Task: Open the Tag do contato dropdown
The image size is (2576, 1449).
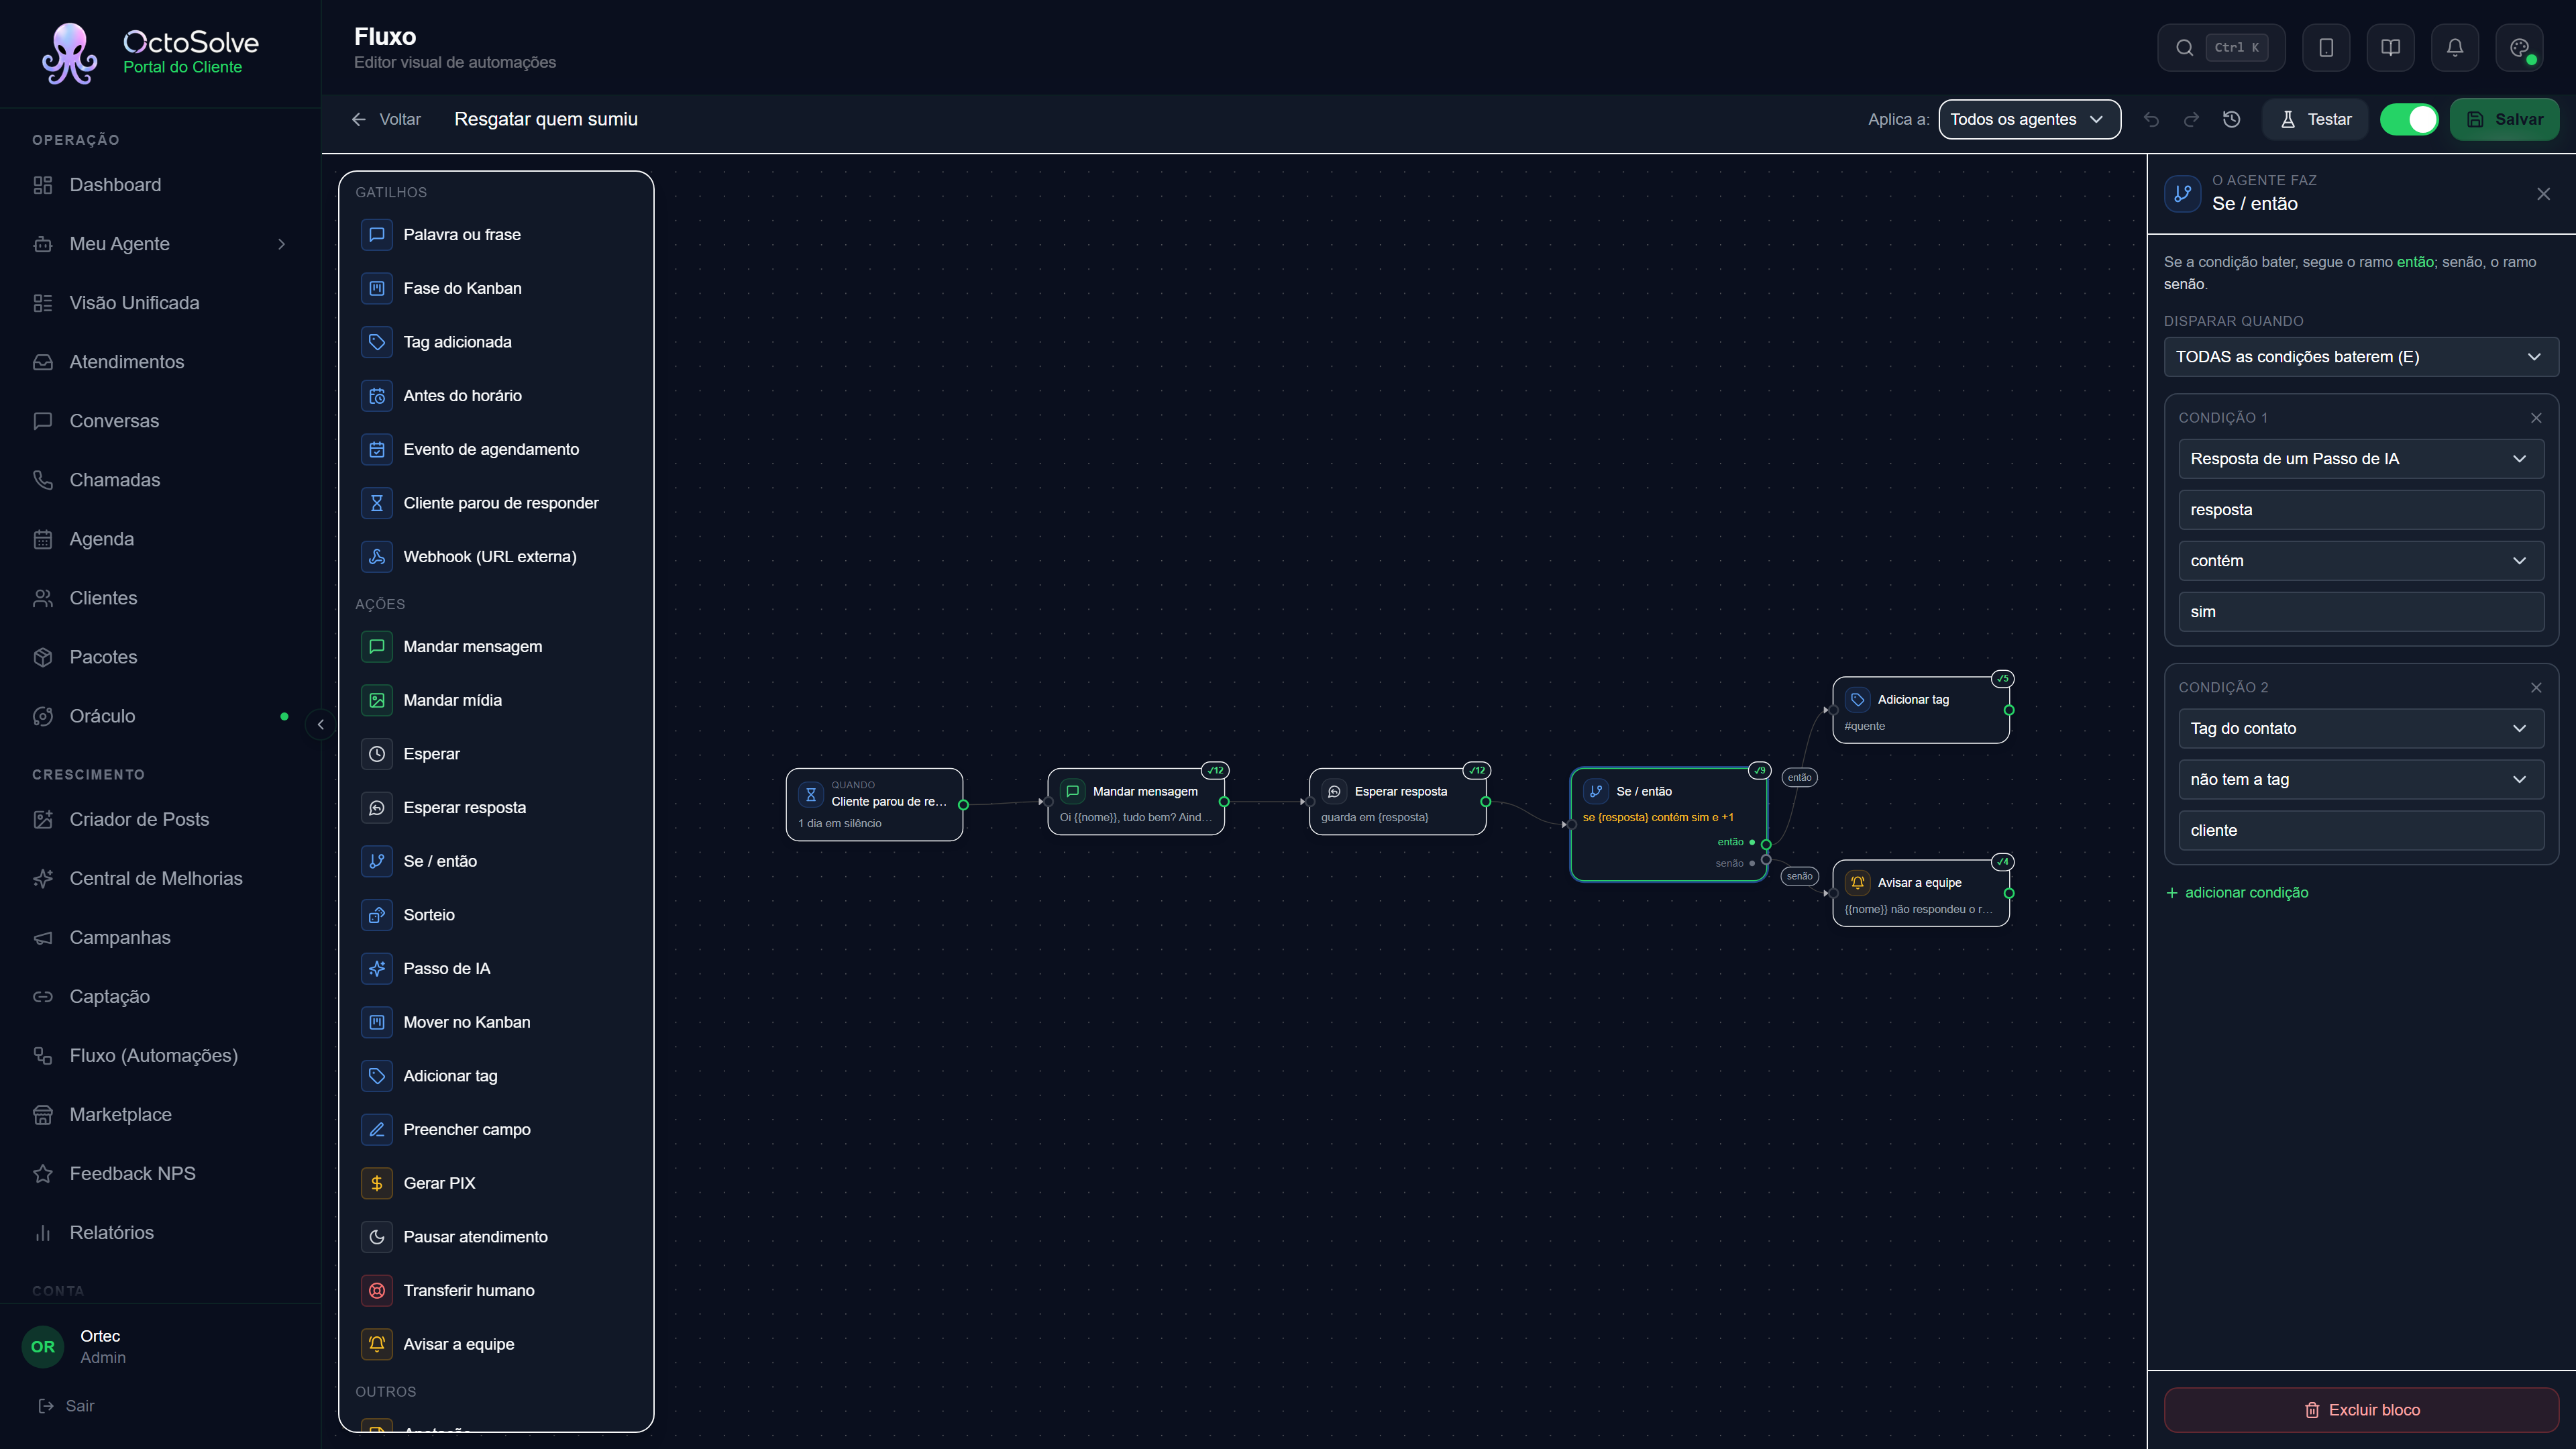Action: [x=2360, y=728]
